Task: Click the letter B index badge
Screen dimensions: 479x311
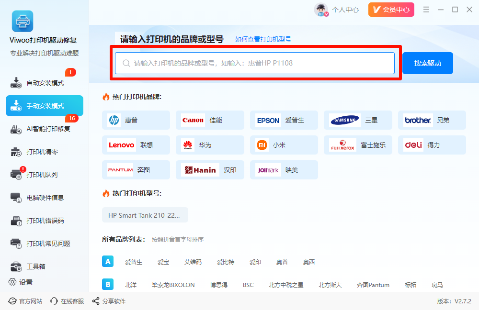Action: pyautogui.click(x=108, y=285)
